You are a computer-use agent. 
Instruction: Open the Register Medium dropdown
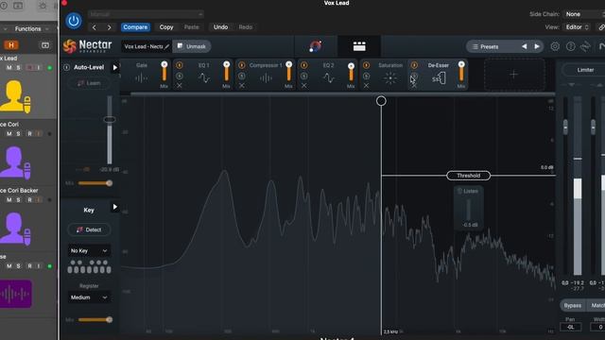pos(89,297)
